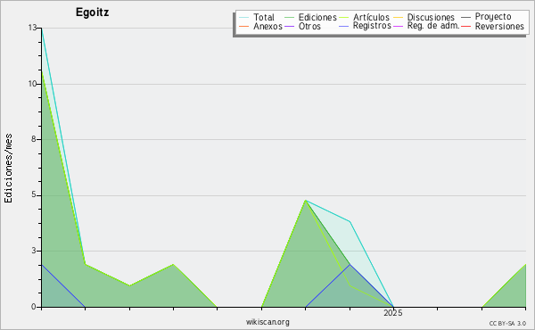The width and height of the screenshot is (535, 330).
Task: Click the red Reversiones legend line swatch
Action: (465, 26)
